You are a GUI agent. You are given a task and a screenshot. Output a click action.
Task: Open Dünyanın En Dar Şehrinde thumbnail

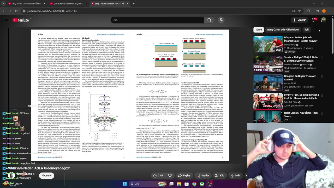268,44
